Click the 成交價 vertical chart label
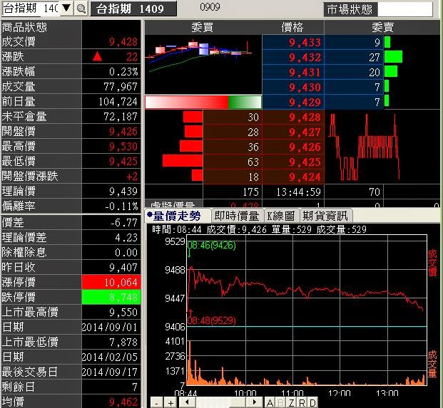 pyautogui.click(x=432, y=263)
